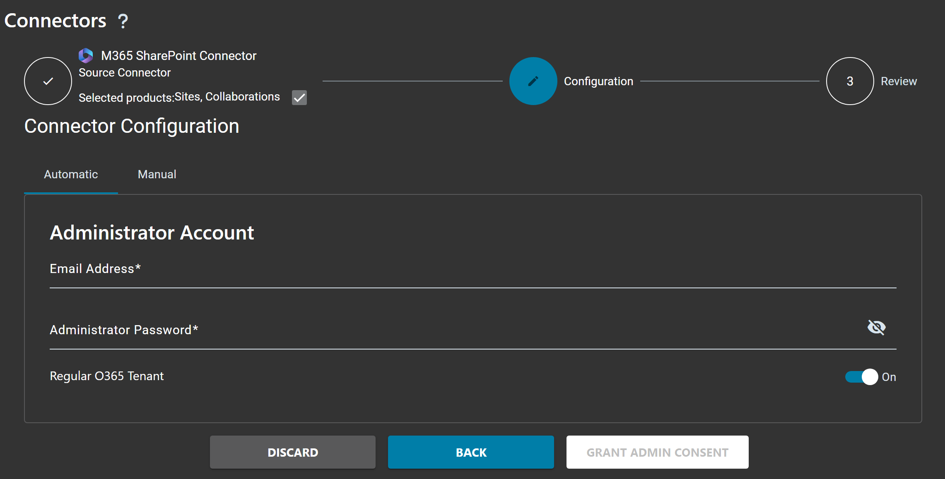This screenshot has width=945, height=479.
Task: Click the Connectors page title
Action: tap(55, 21)
